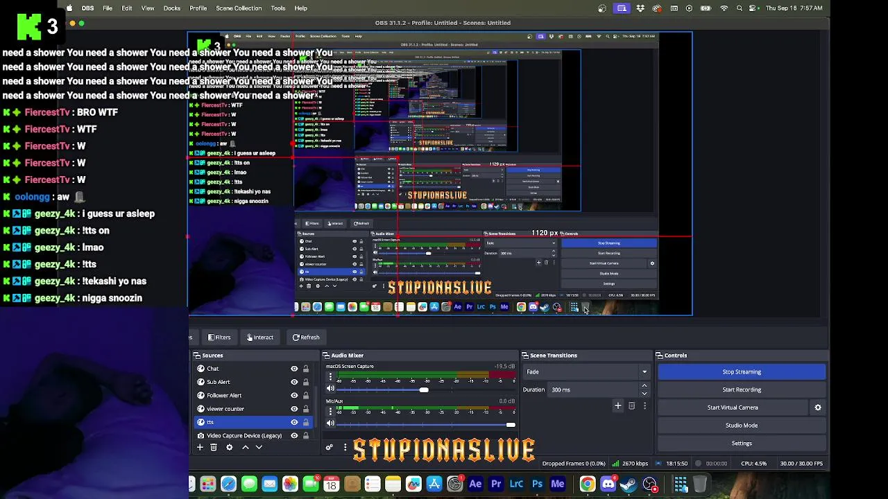Decrease transition duration with down arrow
This screenshot has width=888, height=499.
644,394
